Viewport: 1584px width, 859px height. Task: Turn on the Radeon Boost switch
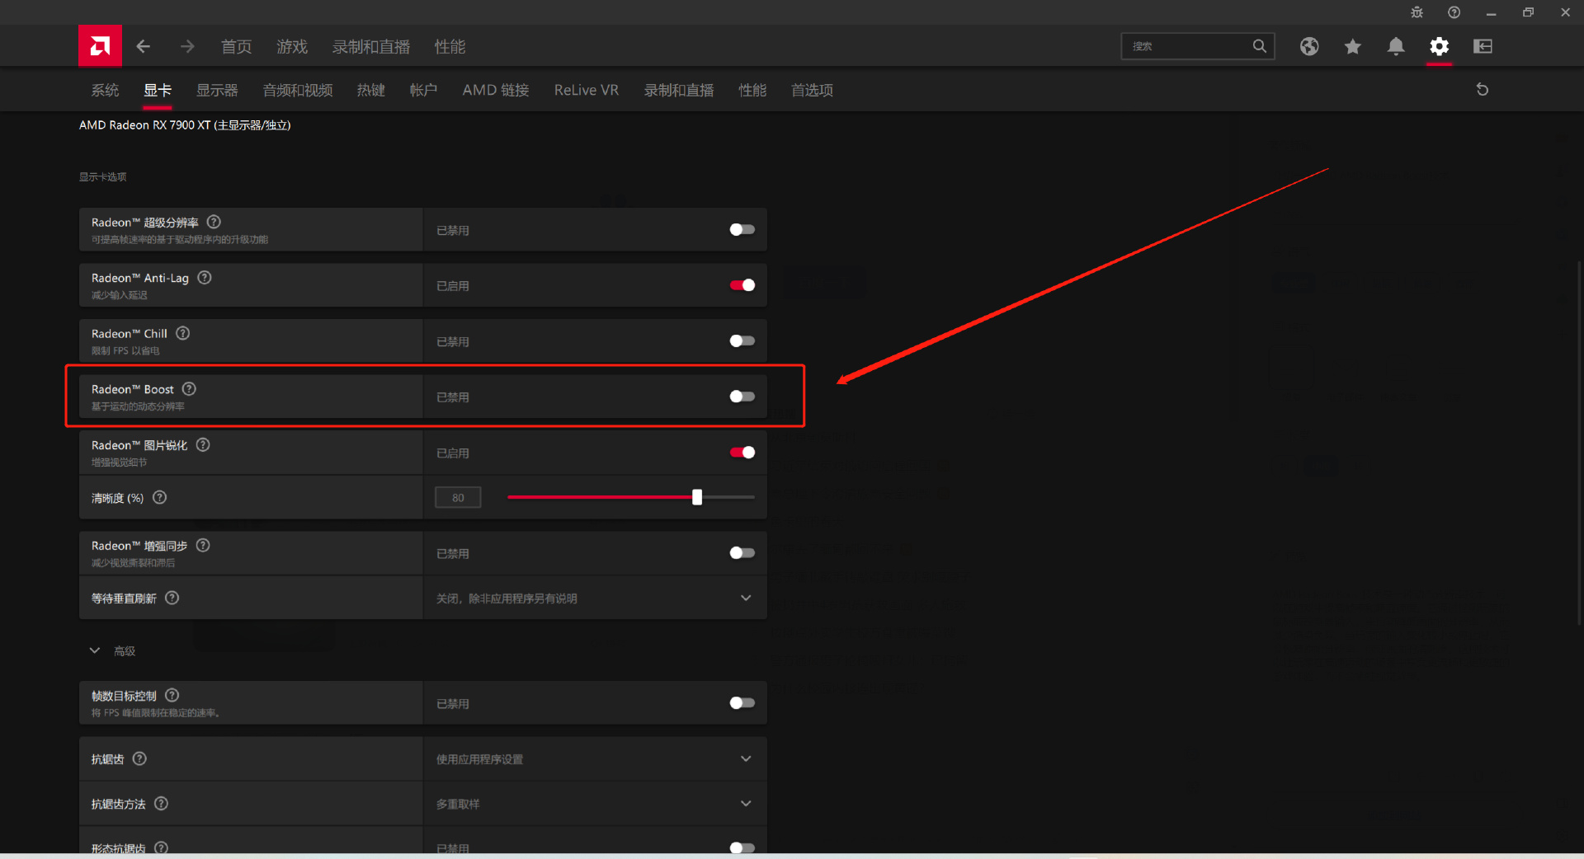(x=742, y=397)
